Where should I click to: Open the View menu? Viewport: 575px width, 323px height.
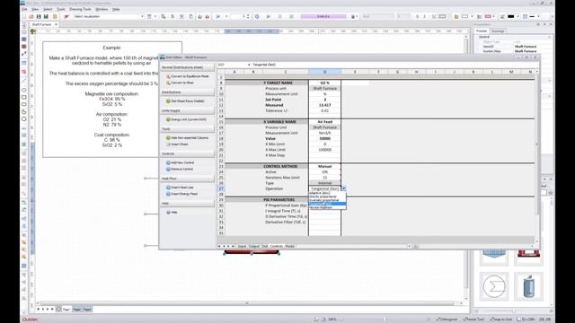click(x=35, y=9)
